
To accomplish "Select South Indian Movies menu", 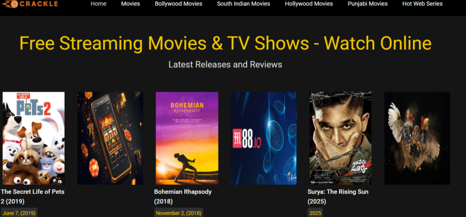I will pyautogui.click(x=243, y=4).
